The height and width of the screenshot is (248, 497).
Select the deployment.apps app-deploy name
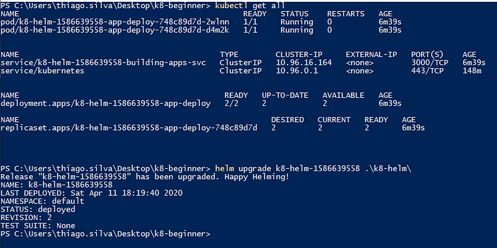coord(106,103)
